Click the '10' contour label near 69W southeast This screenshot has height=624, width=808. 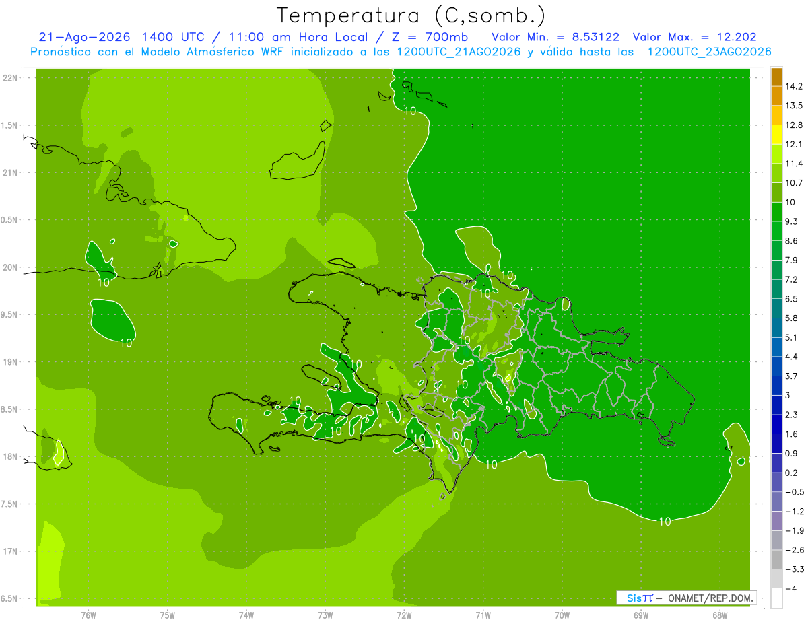coord(665,522)
